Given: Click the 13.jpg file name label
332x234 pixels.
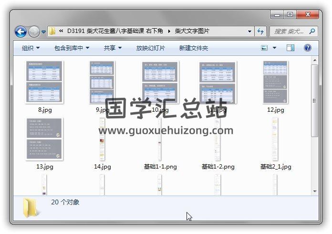Looking at the screenshot, I should tap(45, 167).
